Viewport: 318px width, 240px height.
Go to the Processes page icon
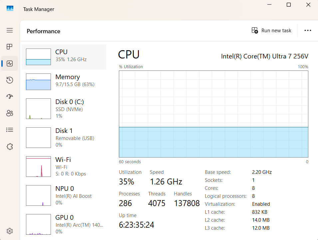tap(10, 47)
